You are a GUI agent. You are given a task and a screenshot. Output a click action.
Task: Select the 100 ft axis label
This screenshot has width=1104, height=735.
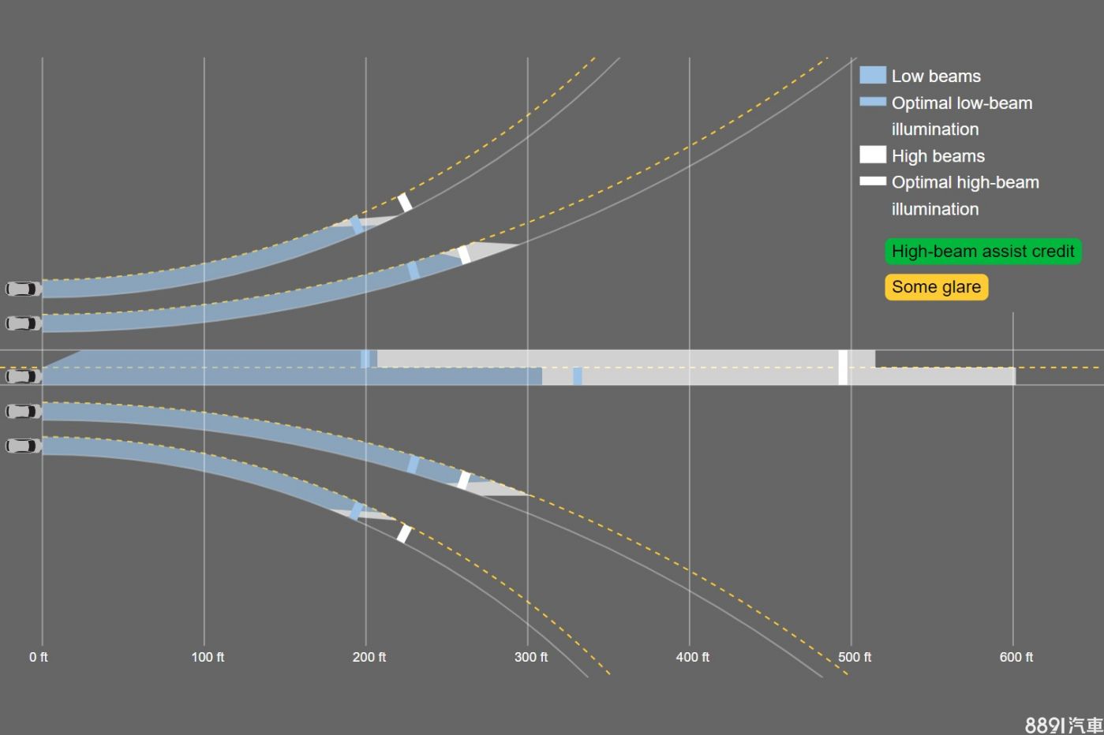click(x=208, y=657)
